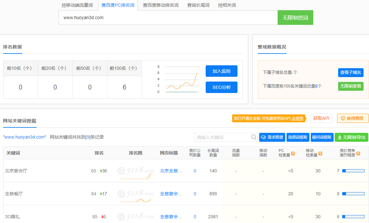Click the 竞价公司数量 value 0 for 北京宴会厅
The height and width of the screenshot is (223, 369).
point(195,171)
